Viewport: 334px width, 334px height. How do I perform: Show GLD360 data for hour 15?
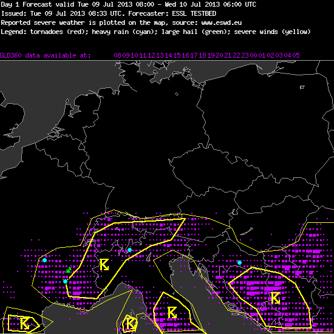[177, 55]
